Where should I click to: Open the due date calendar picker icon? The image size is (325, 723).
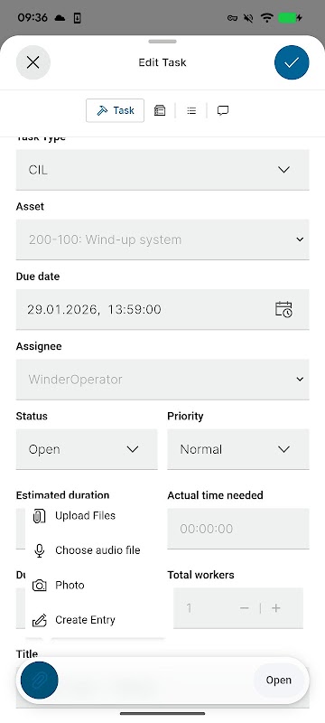283,309
